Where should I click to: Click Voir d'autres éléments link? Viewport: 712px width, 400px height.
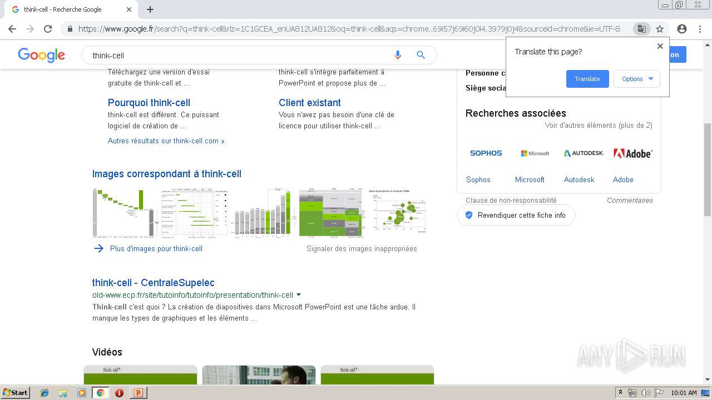click(599, 126)
